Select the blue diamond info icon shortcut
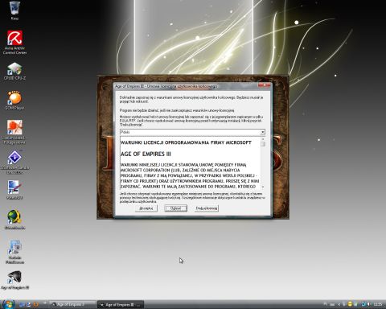The width and height of the screenshot is (386, 309). pos(14,158)
